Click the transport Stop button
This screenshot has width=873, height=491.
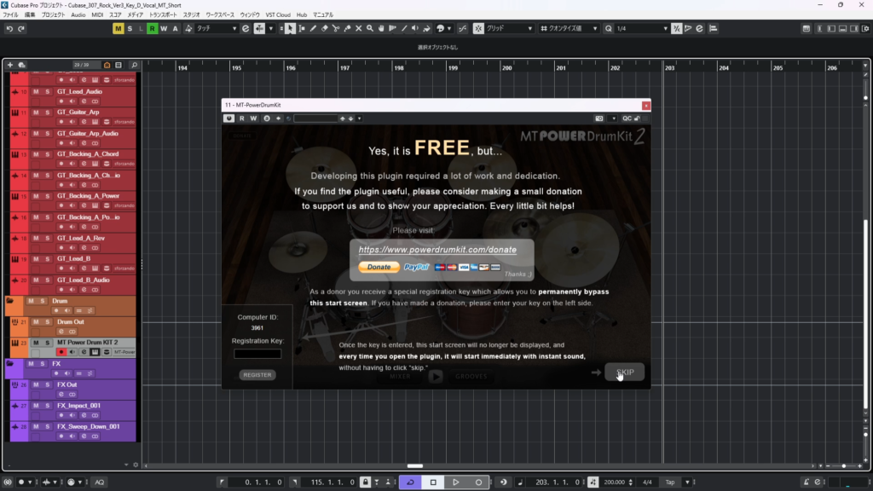coord(433,482)
